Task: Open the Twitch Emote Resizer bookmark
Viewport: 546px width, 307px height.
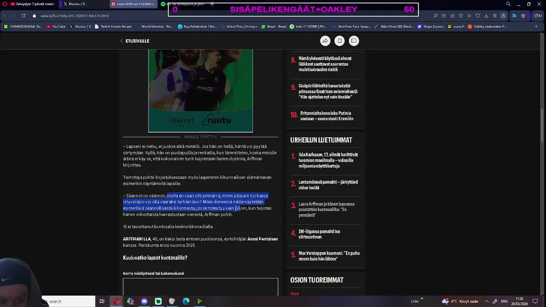Action: tap(113, 26)
